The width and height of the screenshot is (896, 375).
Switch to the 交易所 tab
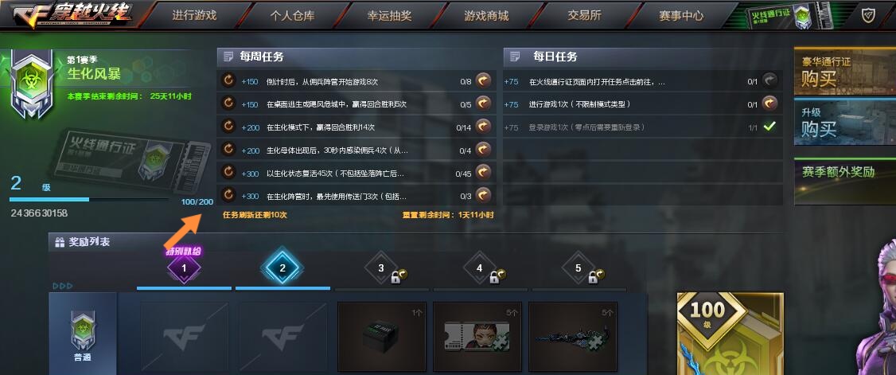pyautogui.click(x=584, y=15)
